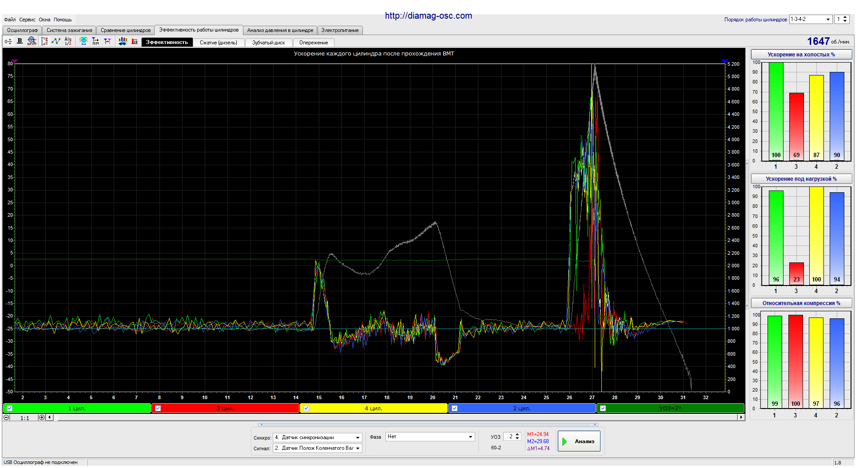Click the green play Анализ button
The height and width of the screenshot is (468, 859).
[x=579, y=441]
